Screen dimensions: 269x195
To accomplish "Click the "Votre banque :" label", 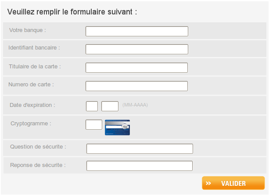I will [28, 30].
